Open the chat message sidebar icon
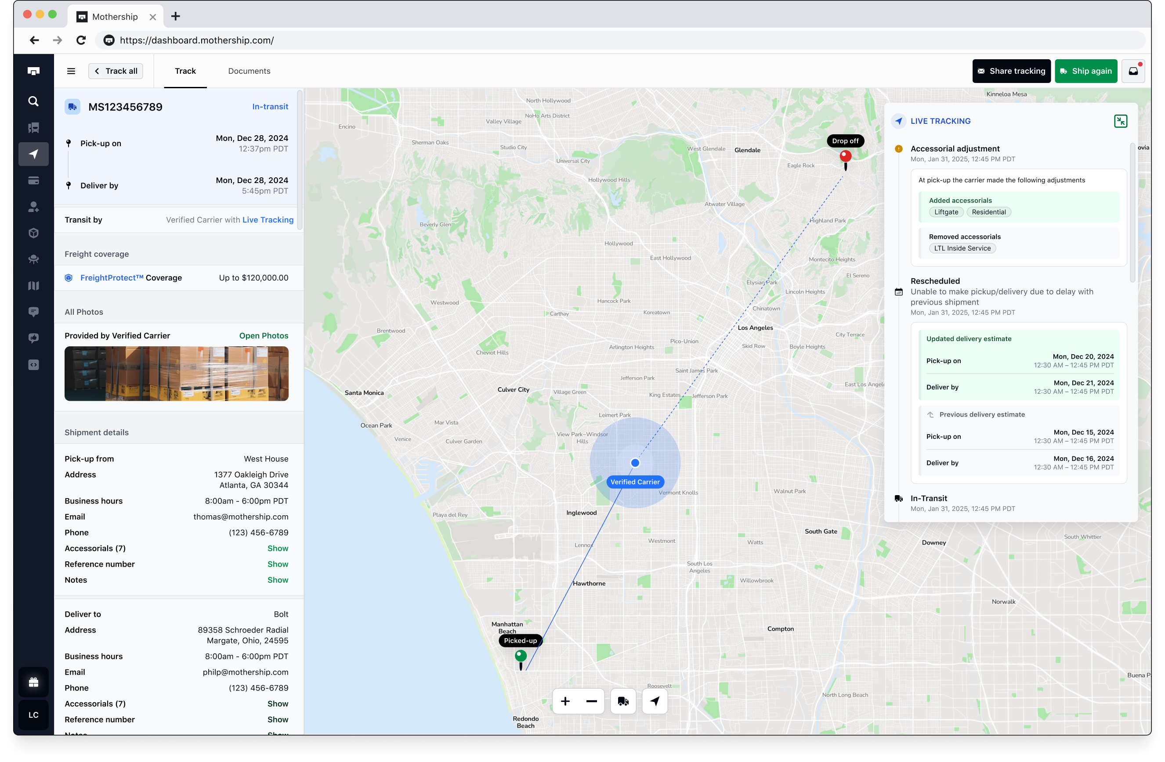This screenshot has width=1165, height=762. pos(33,312)
